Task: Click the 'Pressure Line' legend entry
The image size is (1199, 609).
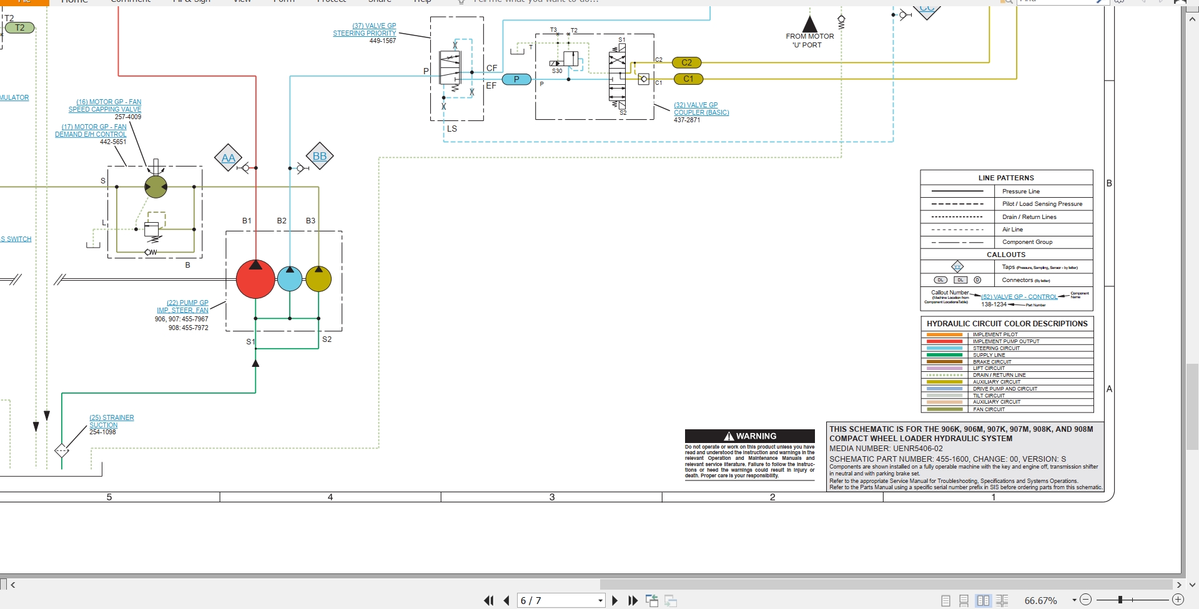Action: pyautogui.click(x=1021, y=192)
